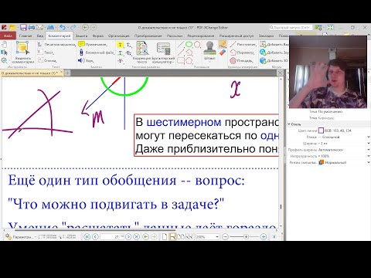Screen dimensions: 371x278
Task: Click the Save floppy disk icon
Action: (23, 27)
